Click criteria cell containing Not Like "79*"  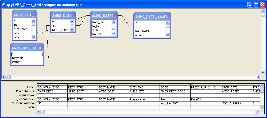175,103
